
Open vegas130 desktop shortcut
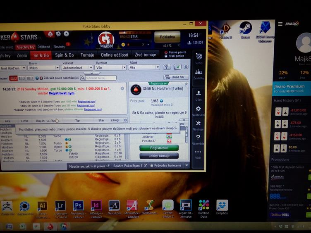[x=186, y=209]
